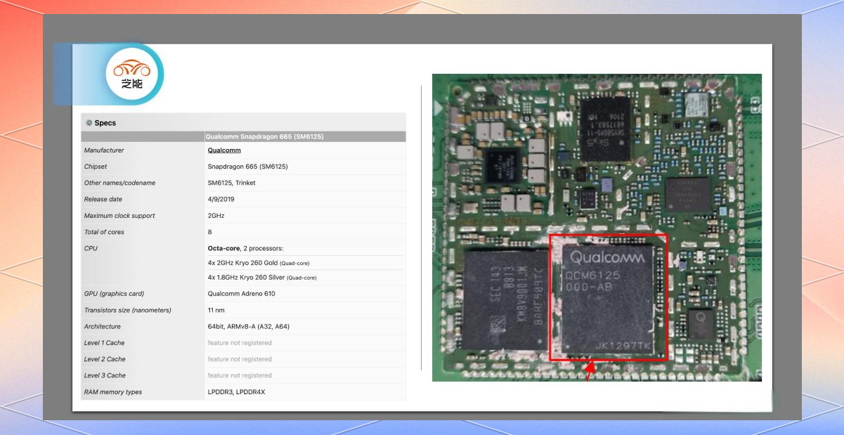Open the underlined Qualcomm manufacturer link
The width and height of the screenshot is (844, 435).
[224, 150]
